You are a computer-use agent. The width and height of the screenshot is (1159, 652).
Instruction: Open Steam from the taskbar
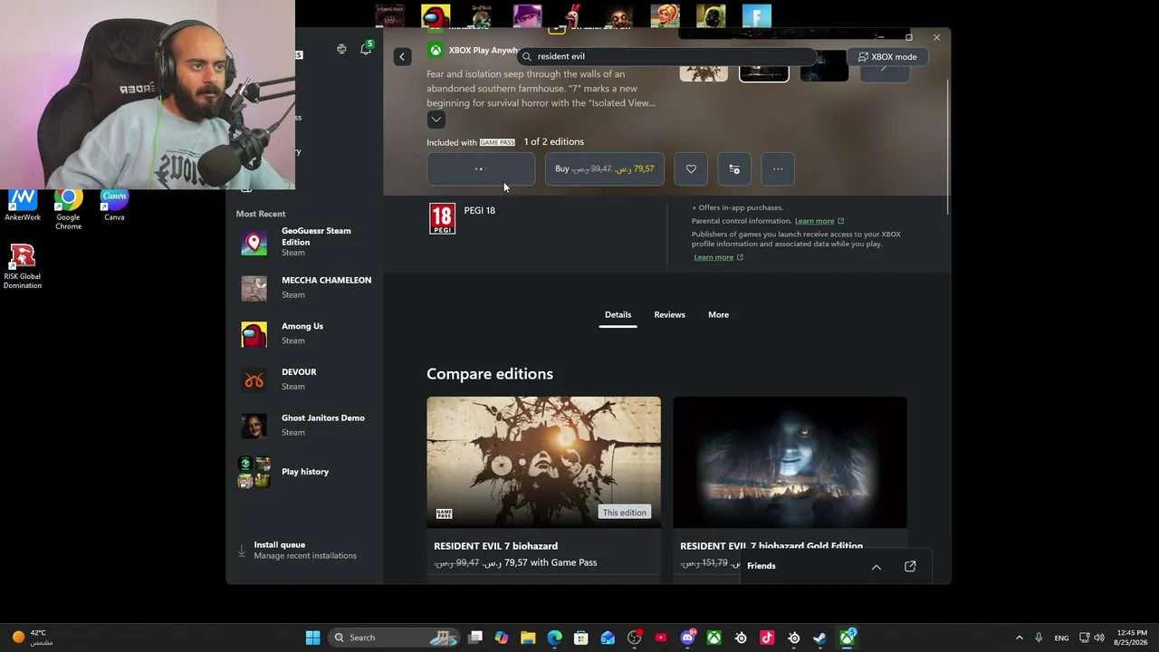pyautogui.click(x=819, y=638)
